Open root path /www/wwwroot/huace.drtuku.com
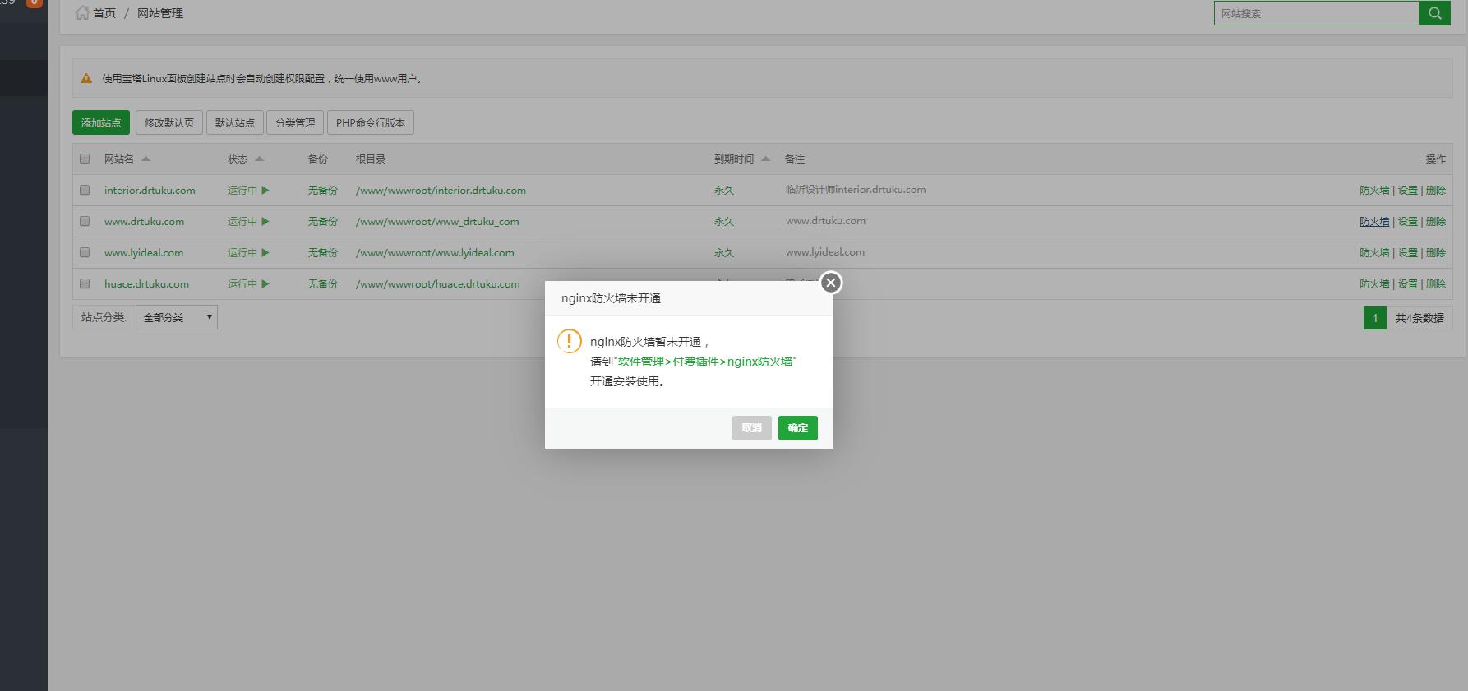The image size is (1468, 691). point(438,283)
